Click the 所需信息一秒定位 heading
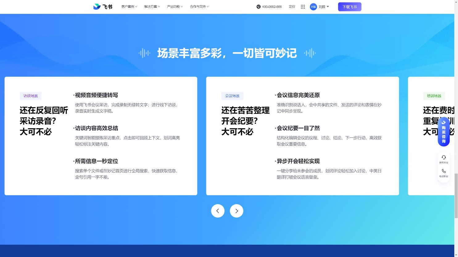 click(x=96, y=161)
